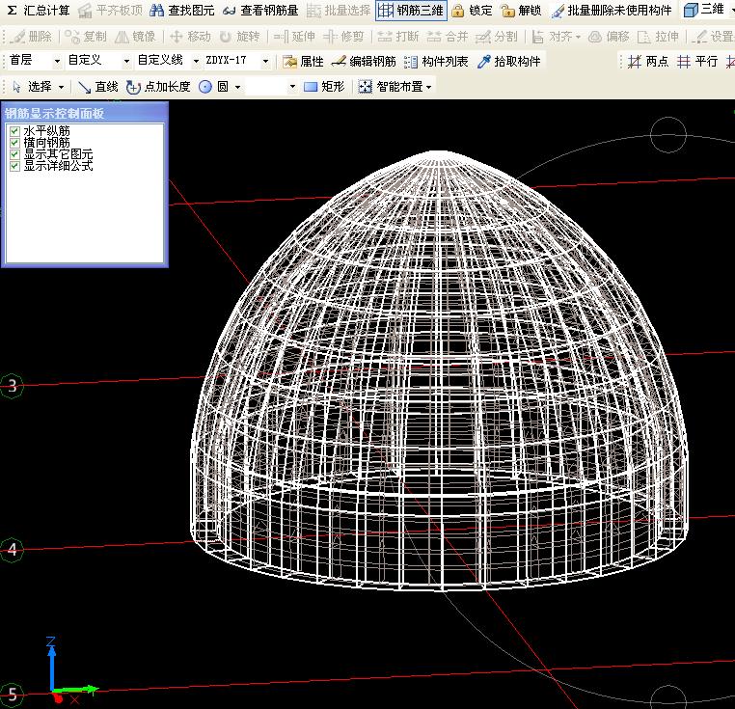Viewport: 735px width, 709px height.
Task: Click the 构件列表 component list button
Action: click(436, 62)
